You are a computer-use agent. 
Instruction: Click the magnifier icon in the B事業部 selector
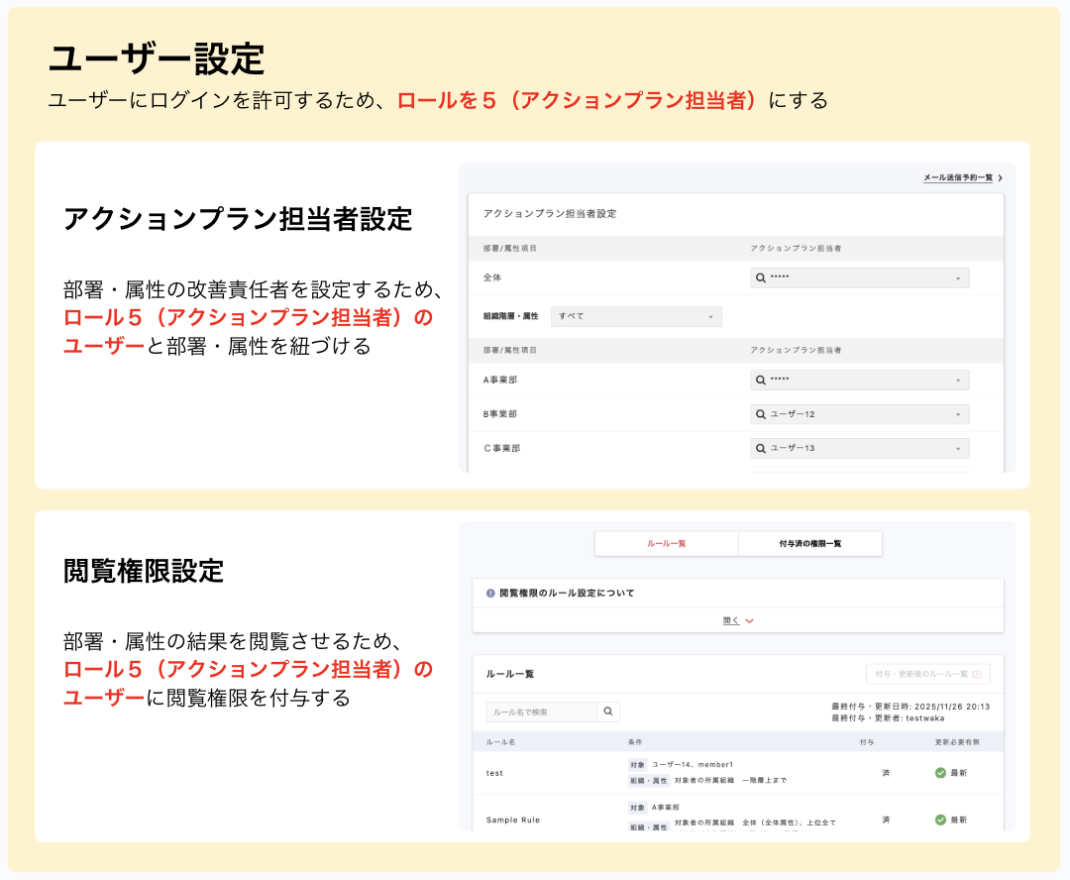click(x=759, y=413)
